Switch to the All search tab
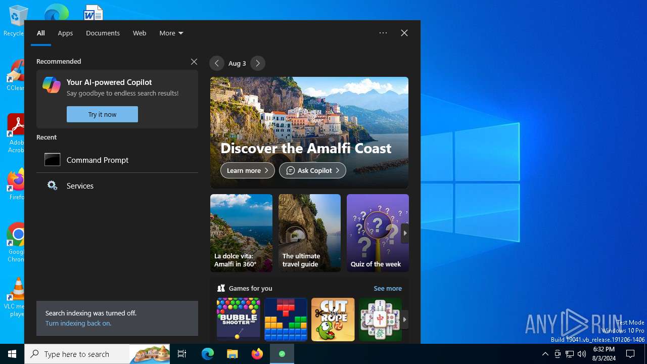The height and width of the screenshot is (364, 647). pos(41,33)
